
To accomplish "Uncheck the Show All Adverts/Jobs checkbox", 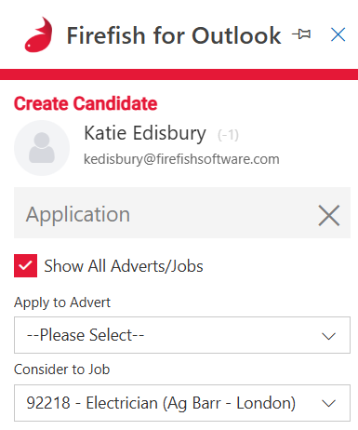I will click(x=25, y=265).
